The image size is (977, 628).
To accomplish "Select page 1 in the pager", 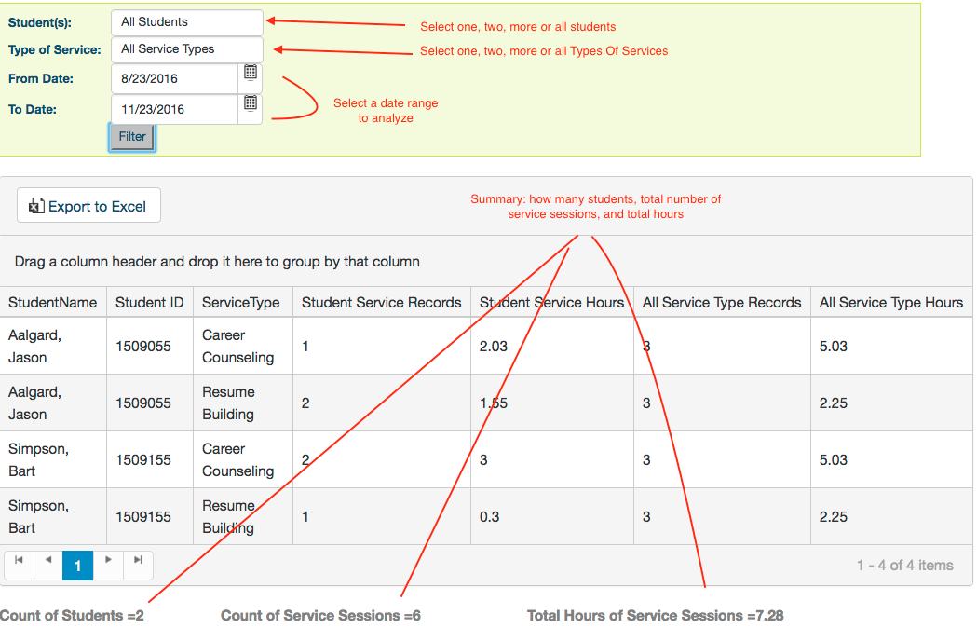I will [x=78, y=566].
